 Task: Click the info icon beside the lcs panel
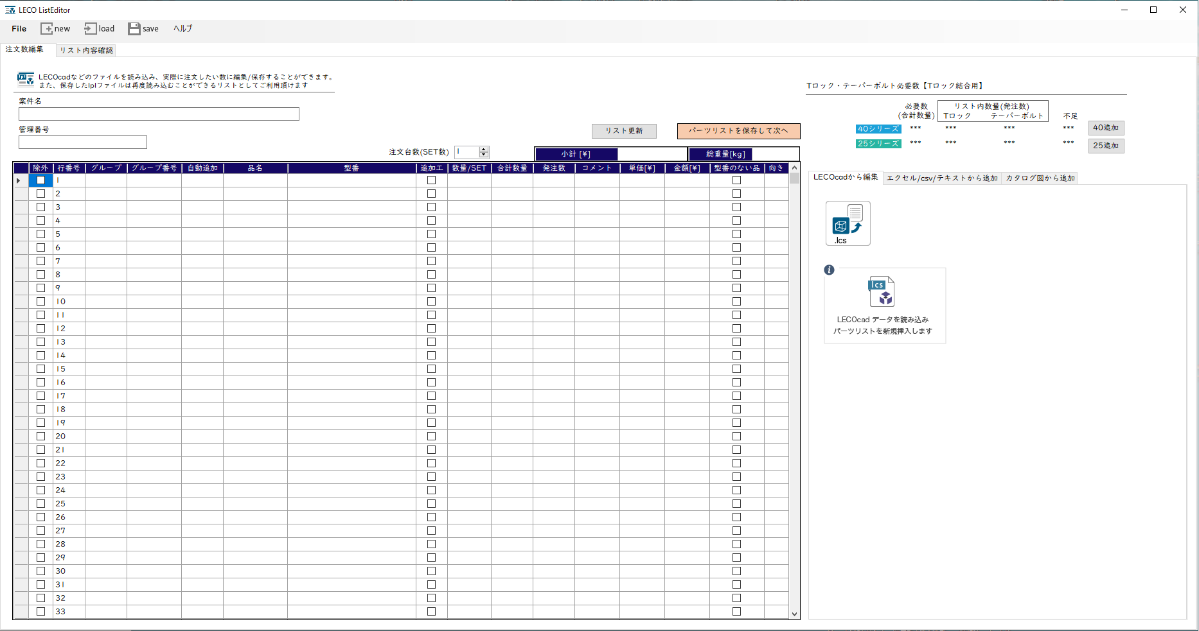point(829,270)
